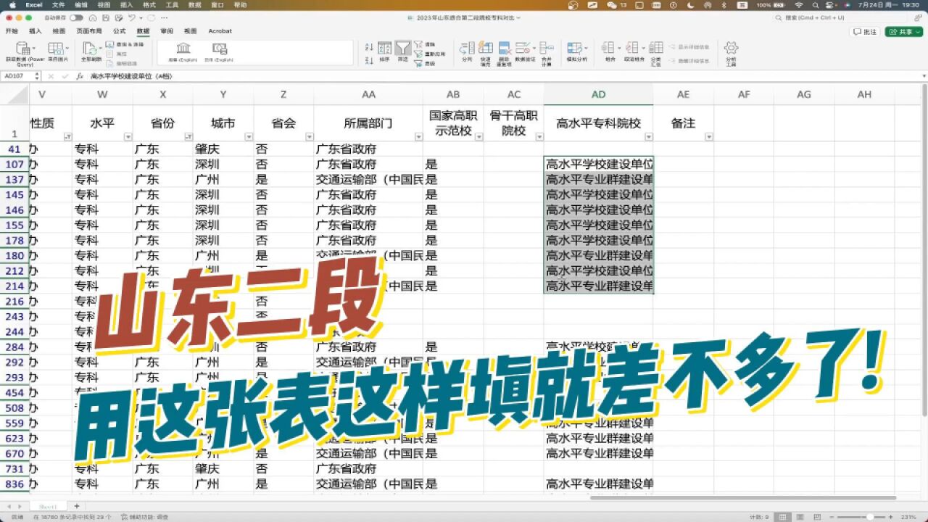The image size is (928, 522).
Task: Open the 文件 menu in menu bar
Action: point(58,4)
